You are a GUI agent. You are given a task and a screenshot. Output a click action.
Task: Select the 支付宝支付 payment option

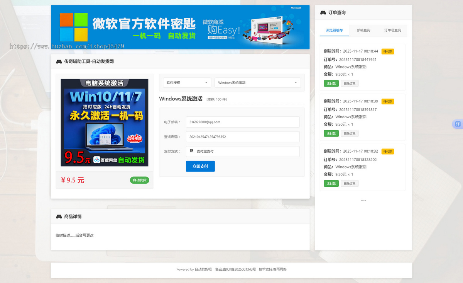click(x=243, y=152)
